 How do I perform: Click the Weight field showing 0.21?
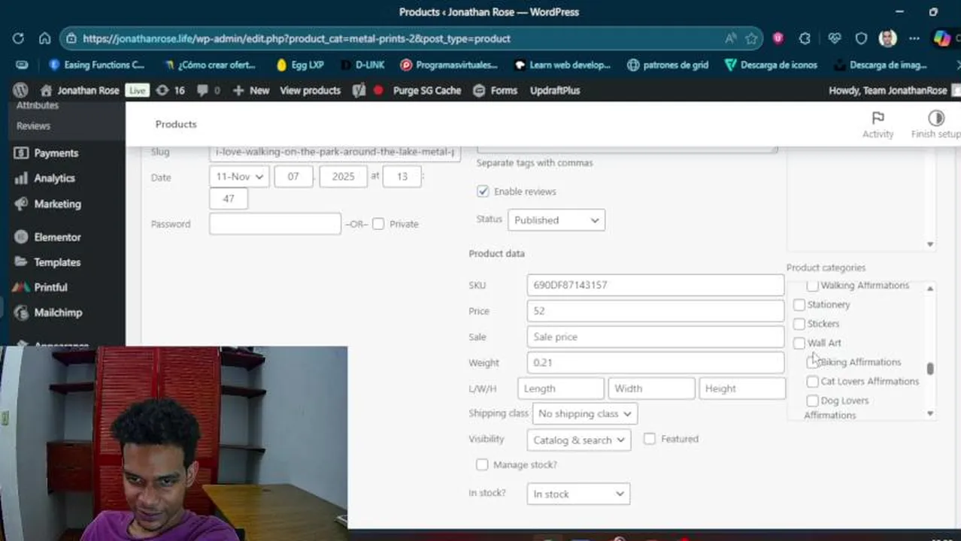(x=656, y=362)
